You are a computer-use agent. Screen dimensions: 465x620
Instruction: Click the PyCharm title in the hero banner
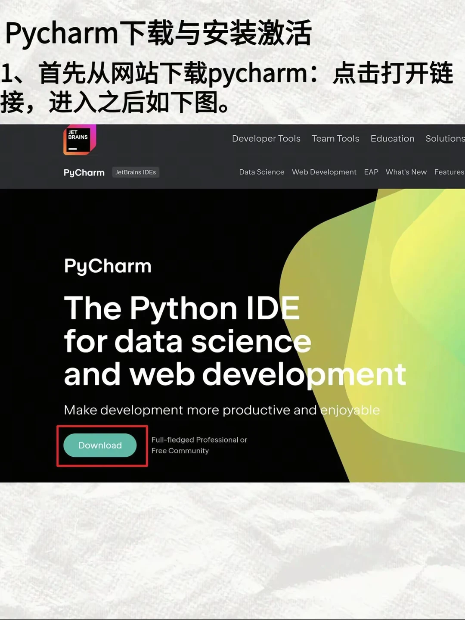click(x=107, y=266)
